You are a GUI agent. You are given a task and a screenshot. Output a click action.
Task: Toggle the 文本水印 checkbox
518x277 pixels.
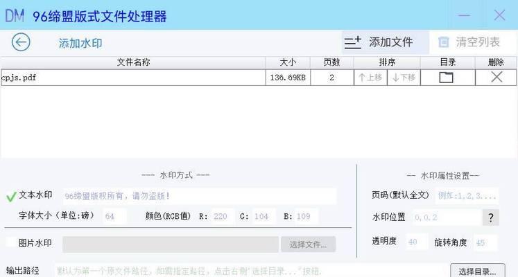coord(11,197)
